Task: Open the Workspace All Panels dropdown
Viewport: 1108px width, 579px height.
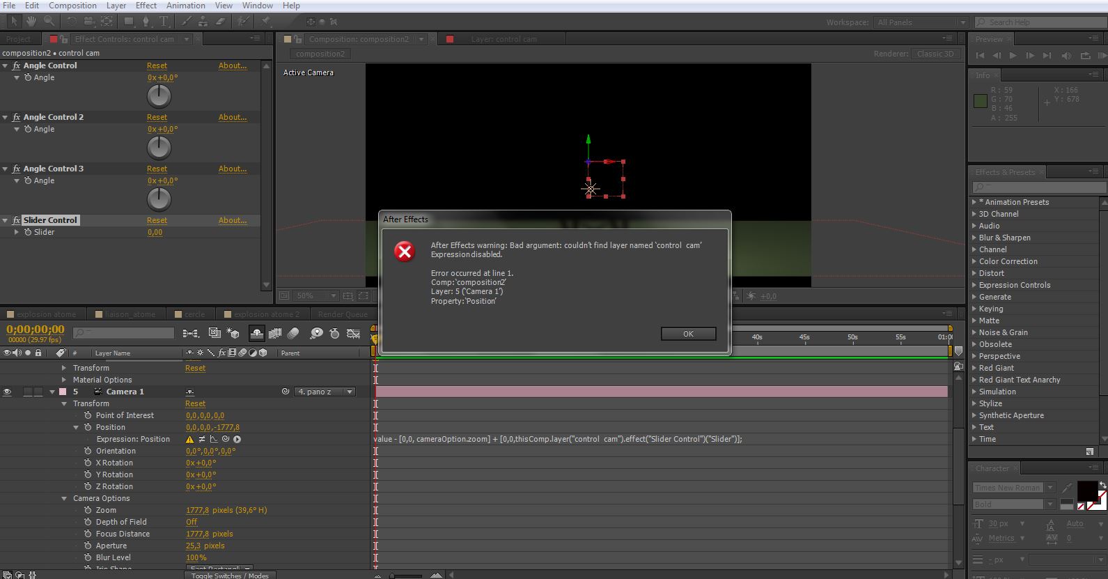Action: [921, 22]
